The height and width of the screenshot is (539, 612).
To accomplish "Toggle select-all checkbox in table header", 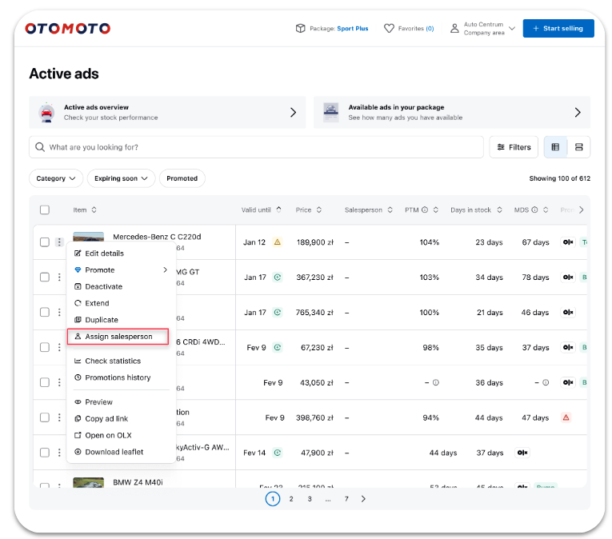I will tap(45, 210).
